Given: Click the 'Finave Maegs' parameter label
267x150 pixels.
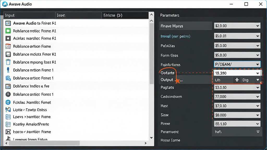Looking at the screenshot, I should point(172,26).
